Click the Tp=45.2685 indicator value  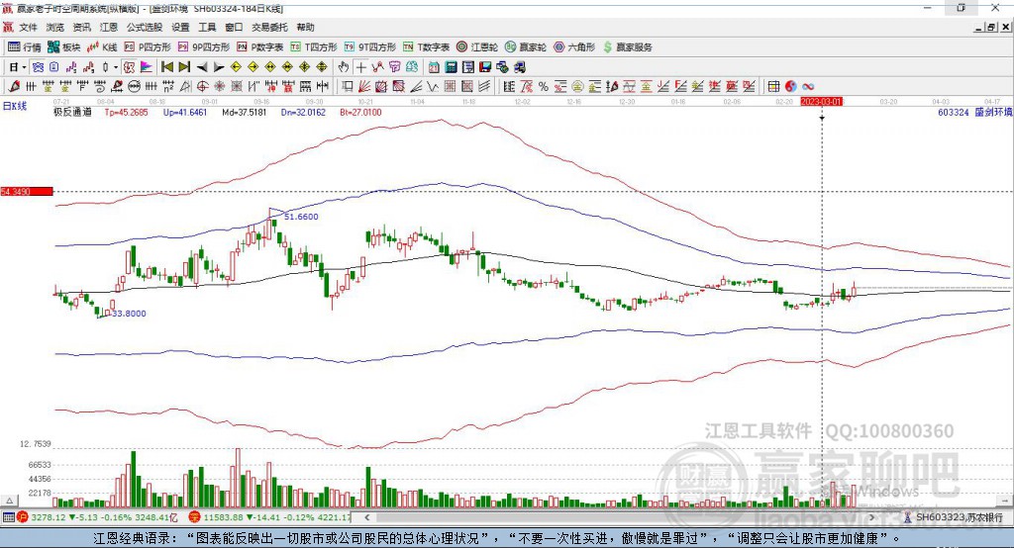click(126, 113)
